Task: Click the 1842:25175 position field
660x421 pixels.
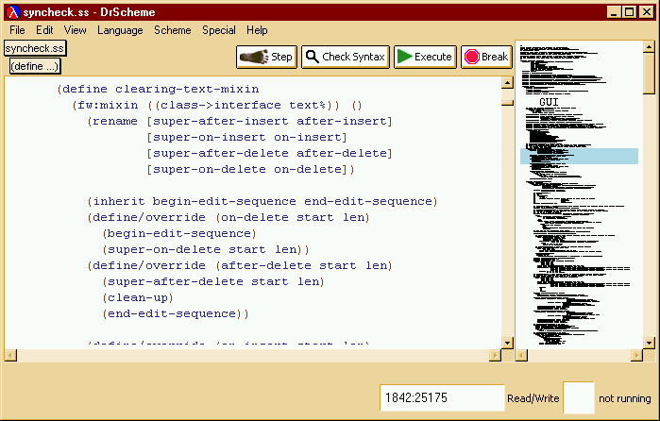Action: point(442,397)
